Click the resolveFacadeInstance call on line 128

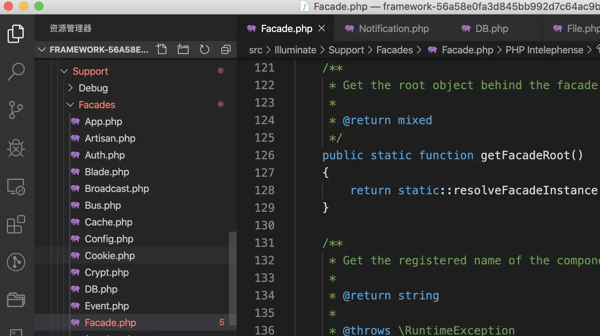point(526,190)
